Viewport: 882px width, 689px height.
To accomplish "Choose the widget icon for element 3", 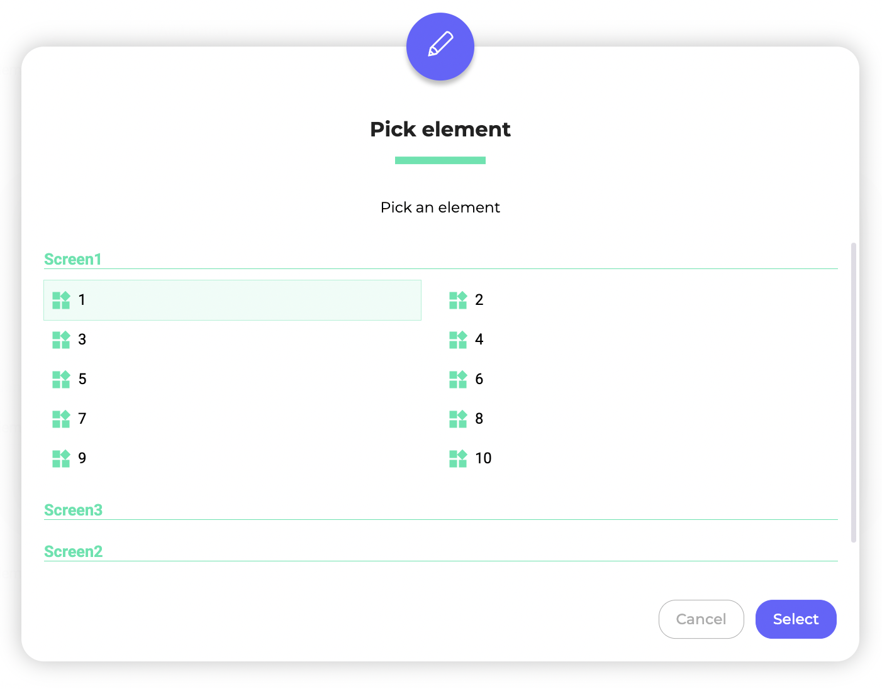I will pyautogui.click(x=61, y=339).
